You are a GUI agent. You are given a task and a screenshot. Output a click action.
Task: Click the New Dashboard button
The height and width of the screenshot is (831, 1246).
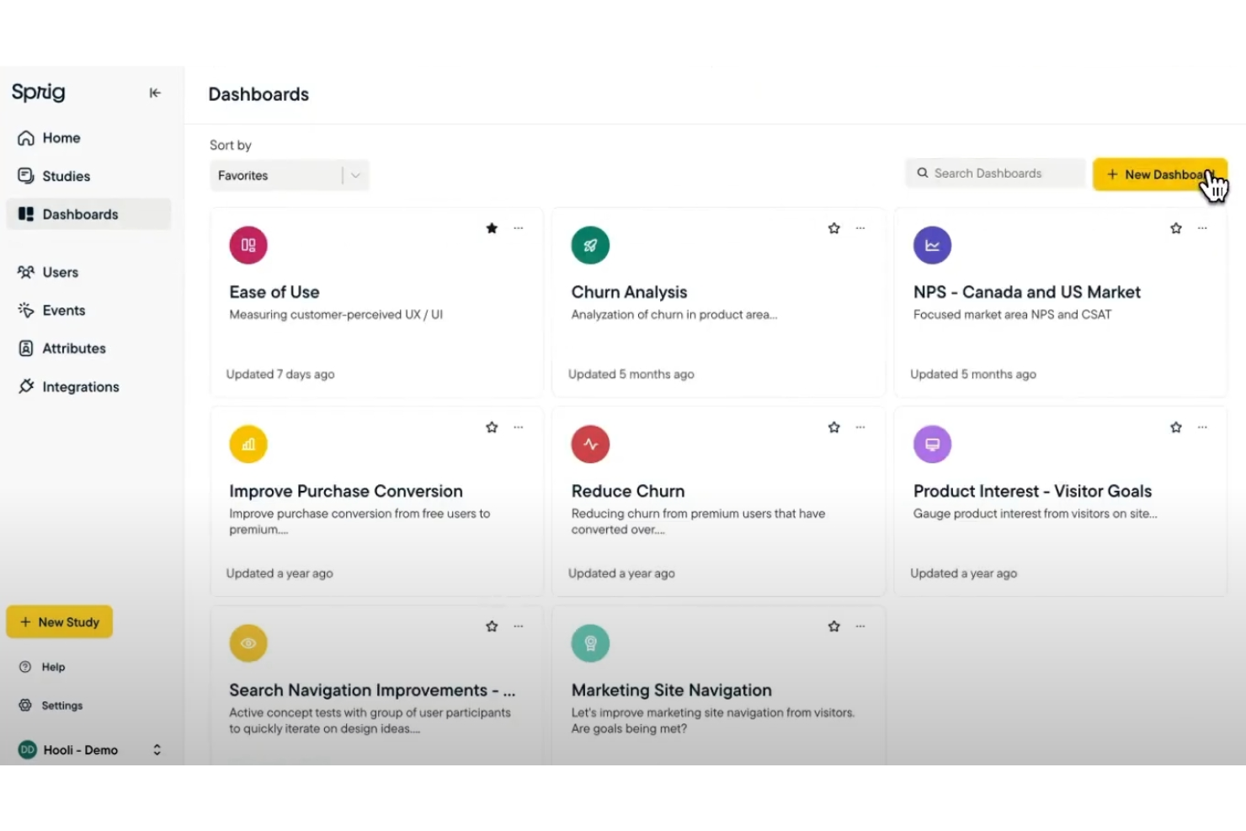point(1160,174)
